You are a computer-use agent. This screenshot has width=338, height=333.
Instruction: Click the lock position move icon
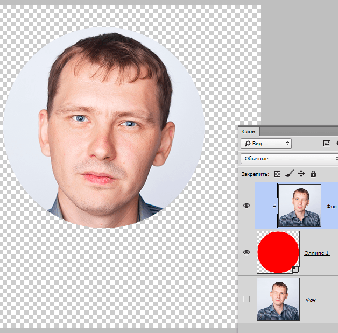(301, 174)
